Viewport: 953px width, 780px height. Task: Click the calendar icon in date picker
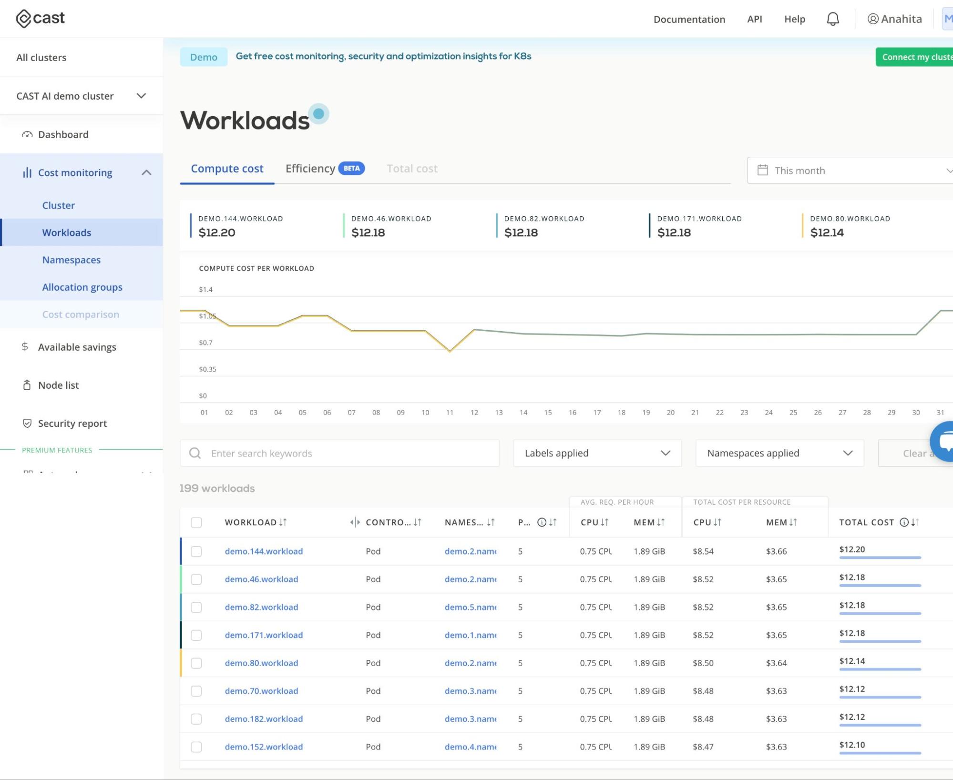tap(762, 170)
